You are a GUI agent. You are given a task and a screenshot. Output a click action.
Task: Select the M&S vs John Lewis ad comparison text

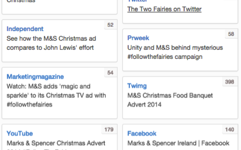click(x=50, y=43)
